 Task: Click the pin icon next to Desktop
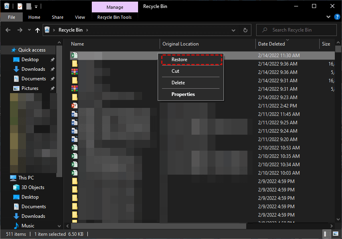(x=53, y=60)
